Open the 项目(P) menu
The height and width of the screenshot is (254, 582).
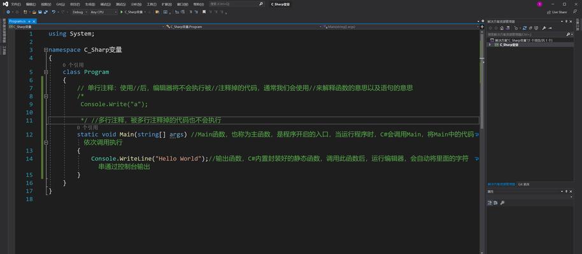click(x=75, y=4)
